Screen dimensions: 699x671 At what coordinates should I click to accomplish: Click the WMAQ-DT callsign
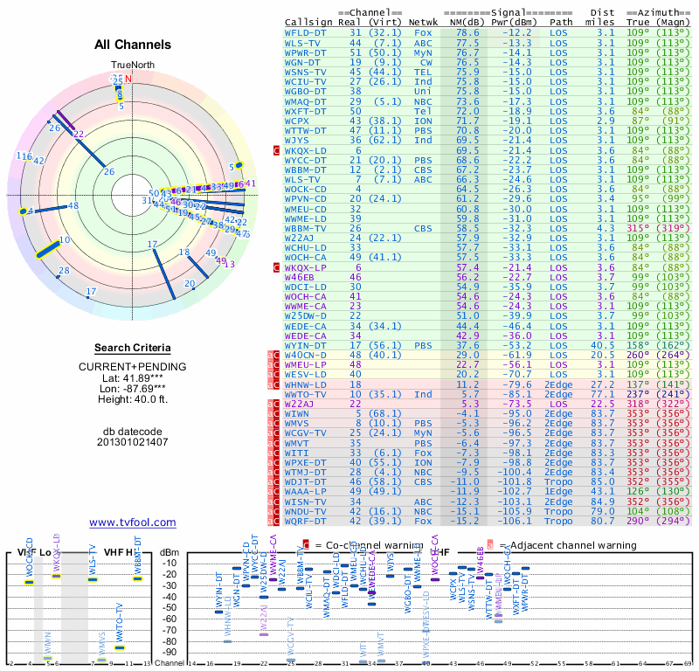coord(305,101)
